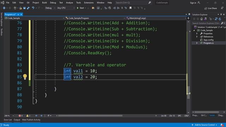Click Add to Source Control
Image resolution: width=226 pixels, height=127 pixels.
(x=204, y=125)
